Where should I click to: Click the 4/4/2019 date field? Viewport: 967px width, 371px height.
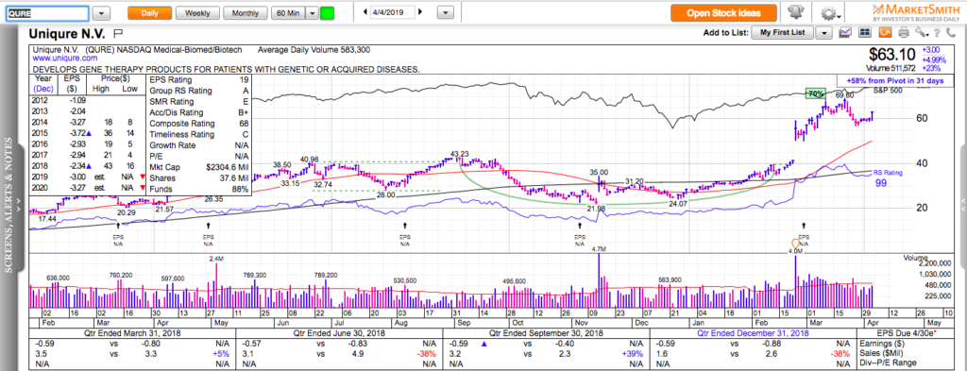(x=392, y=12)
